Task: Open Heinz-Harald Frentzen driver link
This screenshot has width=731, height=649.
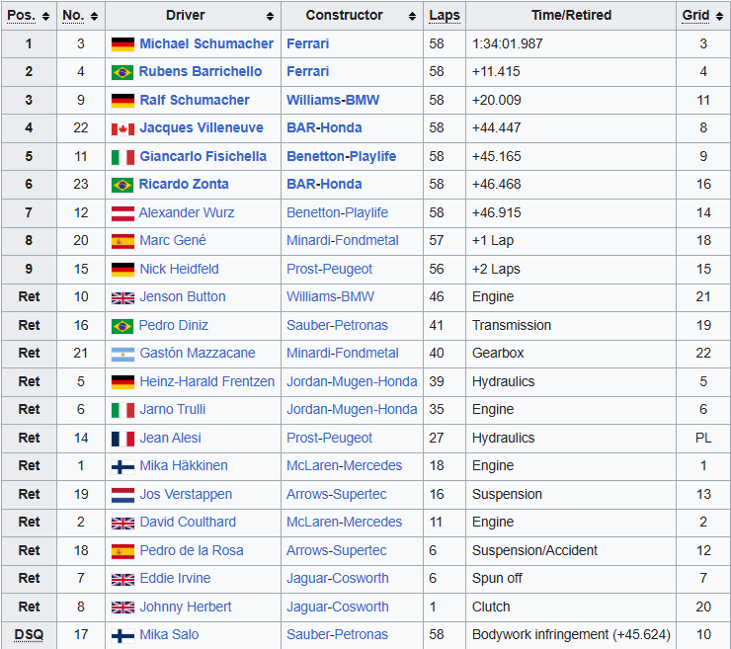Action: coord(207,382)
